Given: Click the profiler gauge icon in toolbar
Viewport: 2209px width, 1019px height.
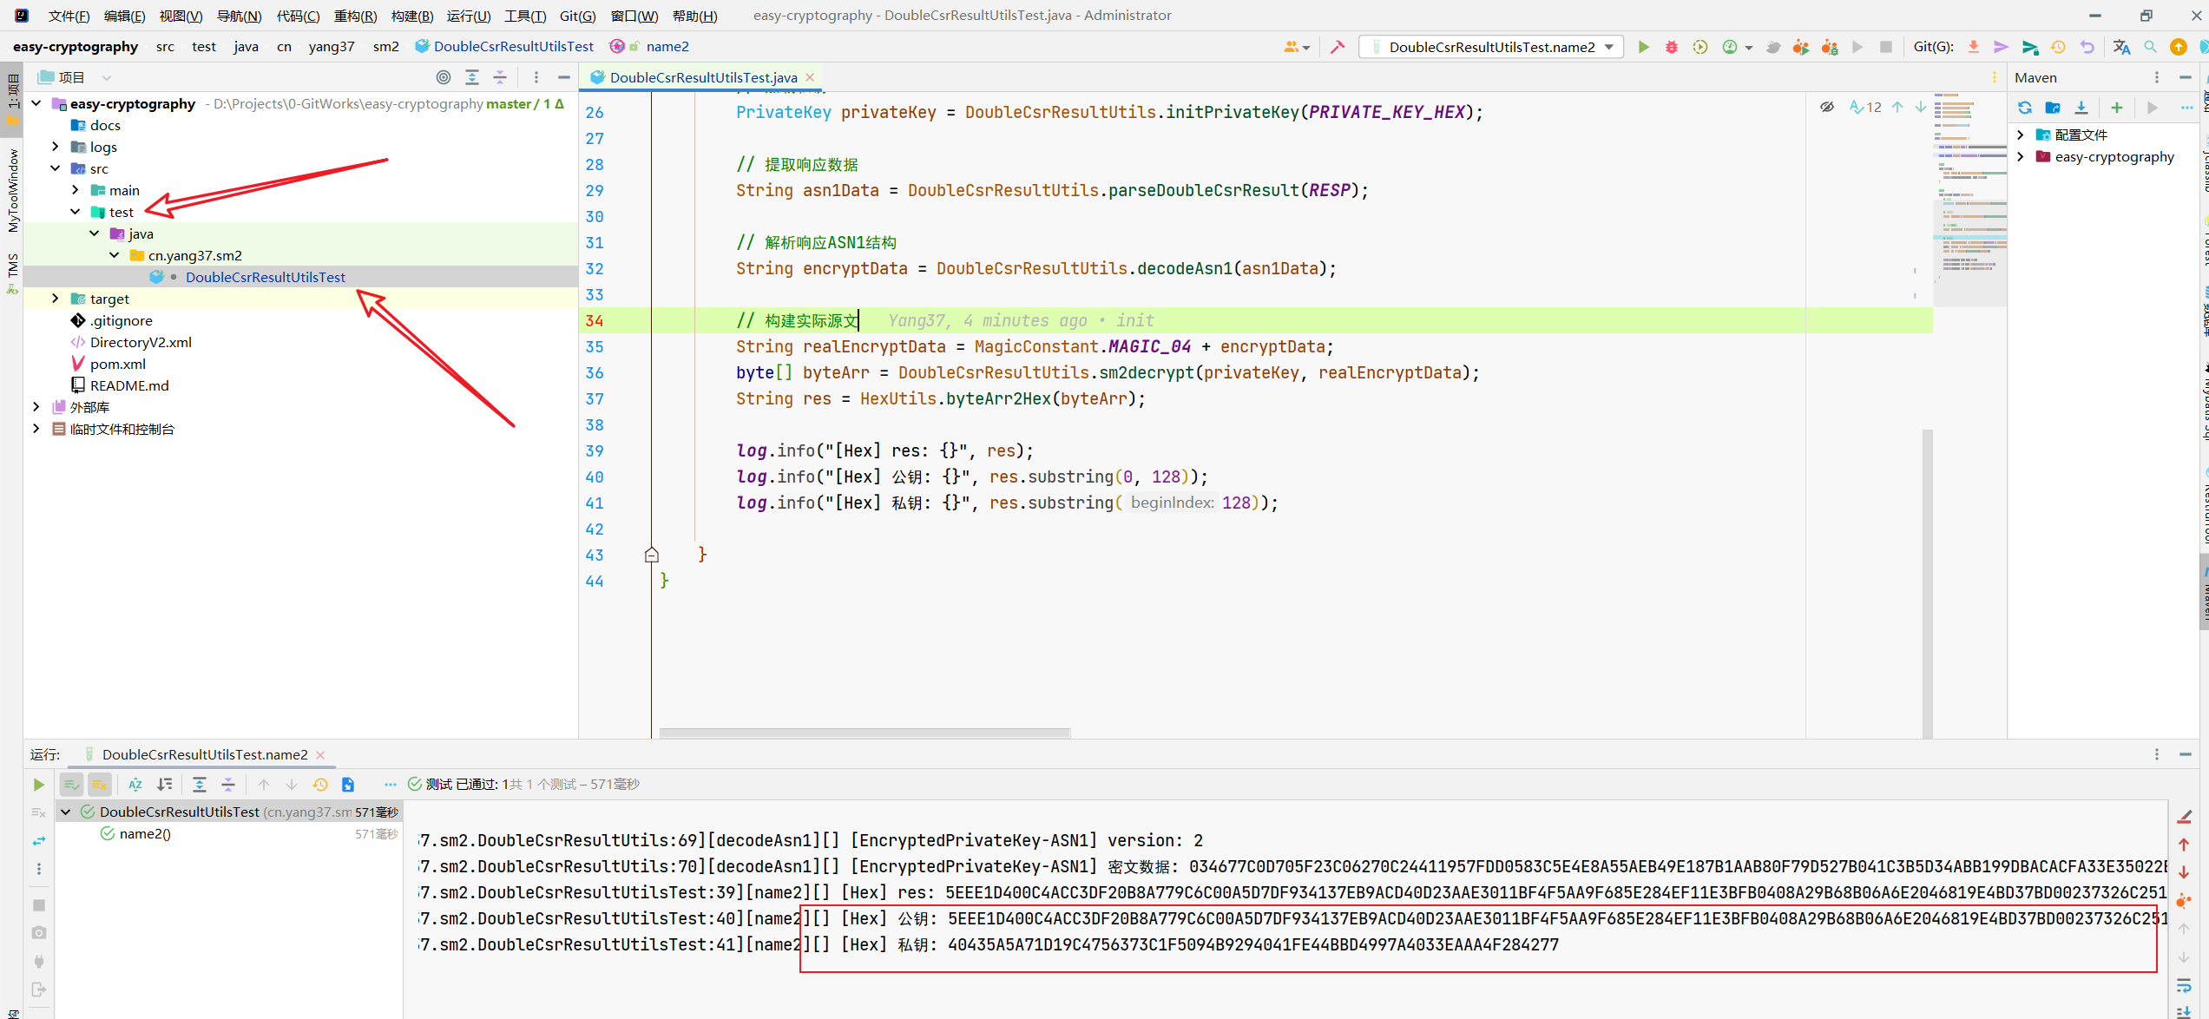Looking at the screenshot, I should pyautogui.click(x=1730, y=47).
